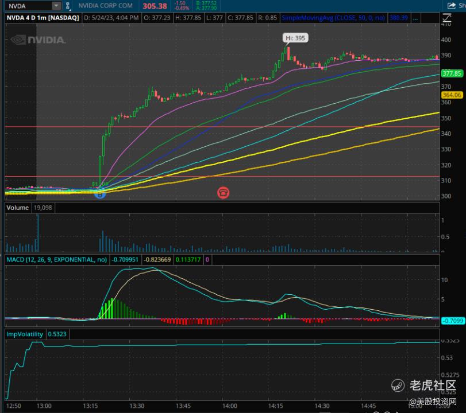
Task: Open the NVDA symbol dropdown arrow
Action: click(56, 6)
